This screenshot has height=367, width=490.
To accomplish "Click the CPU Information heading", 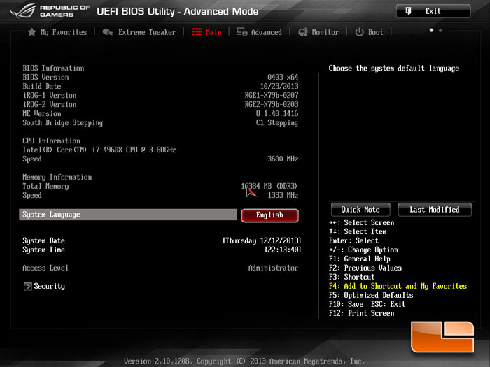I will pyautogui.click(x=51, y=141).
